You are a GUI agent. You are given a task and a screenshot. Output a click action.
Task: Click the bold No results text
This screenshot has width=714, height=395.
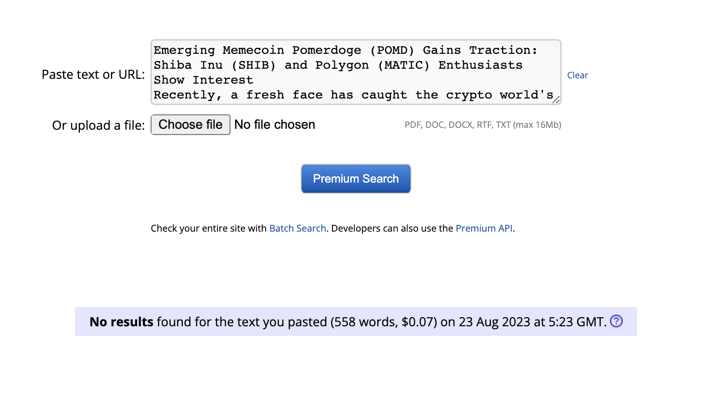[122, 321]
